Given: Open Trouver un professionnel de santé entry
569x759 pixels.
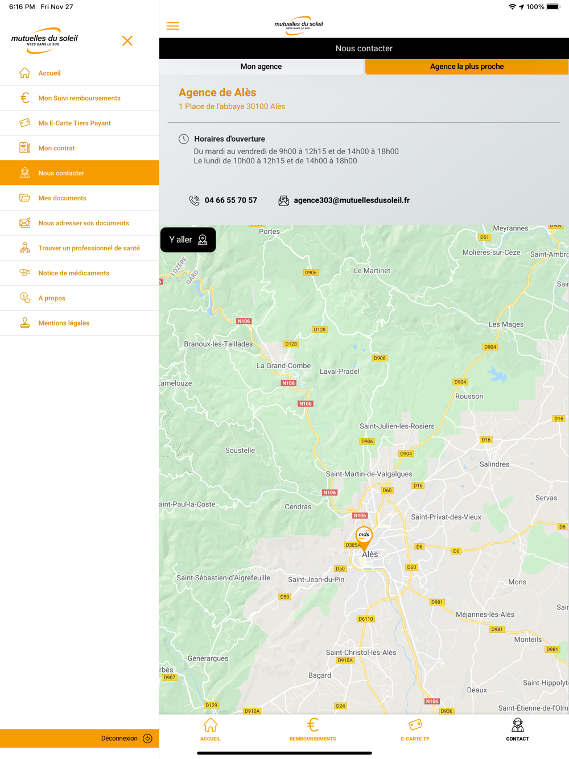Looking at the screenshot, I should (x=80, y=248).
